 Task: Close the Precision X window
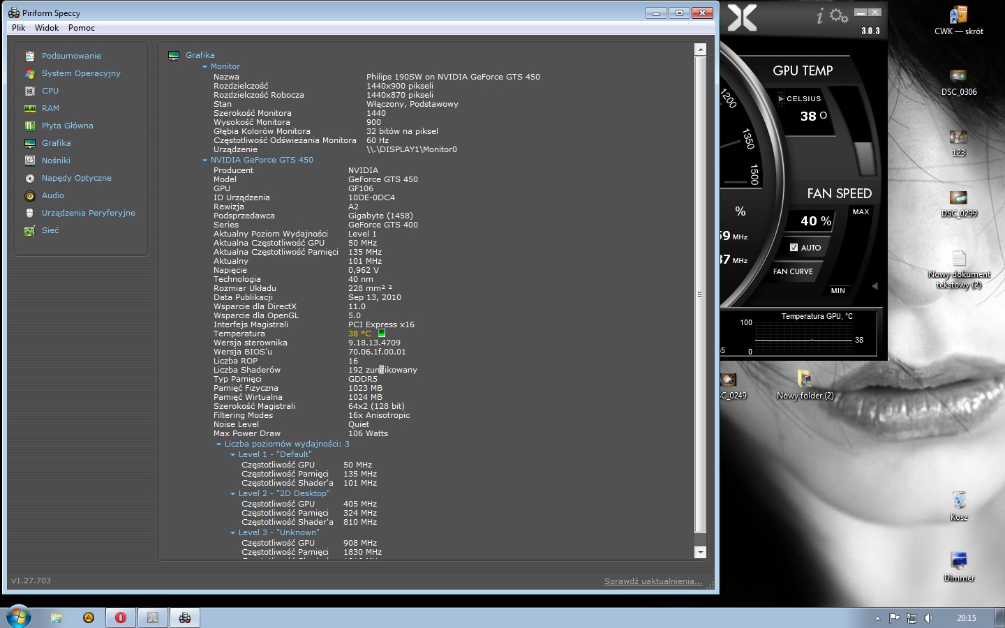[x=875, y=13]
